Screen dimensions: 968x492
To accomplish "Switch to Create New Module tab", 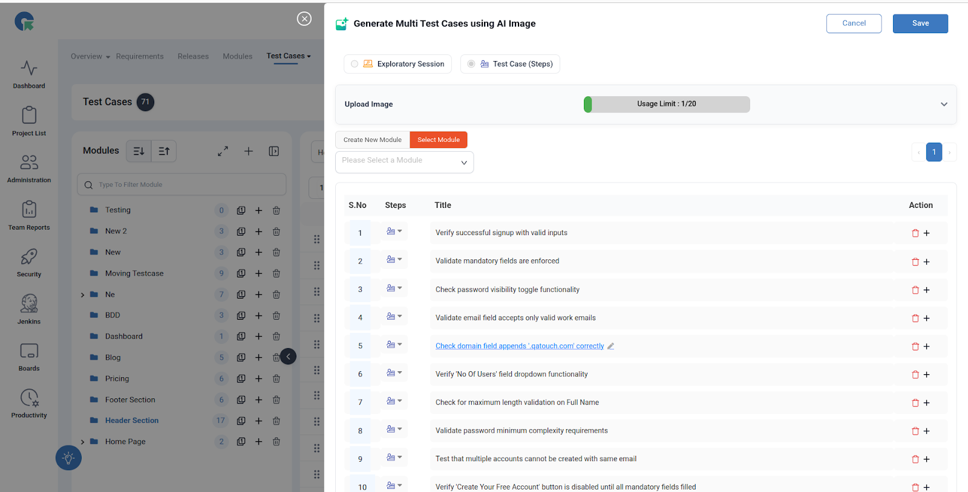I will tap(372, 140).
